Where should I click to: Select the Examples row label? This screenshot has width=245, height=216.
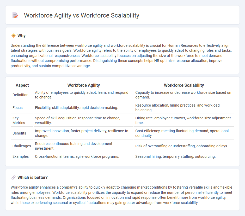pyautogui.click(x=21, y=156)
